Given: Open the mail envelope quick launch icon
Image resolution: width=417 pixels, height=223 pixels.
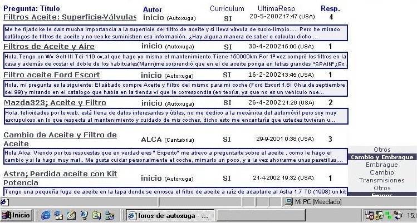Looking at the screenshot, I should pyautogui.click(x=58, y=215).
